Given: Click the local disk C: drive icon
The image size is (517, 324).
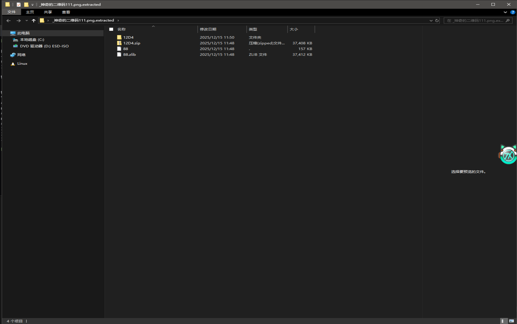Looking at the screenshot, I should tap(16, 40).
